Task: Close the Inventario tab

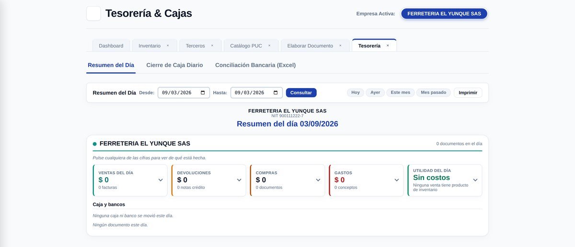Action: (x=168, y=45)
